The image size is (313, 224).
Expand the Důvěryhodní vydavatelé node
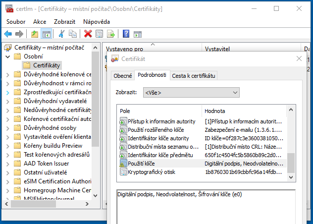[x=7, y=102]
